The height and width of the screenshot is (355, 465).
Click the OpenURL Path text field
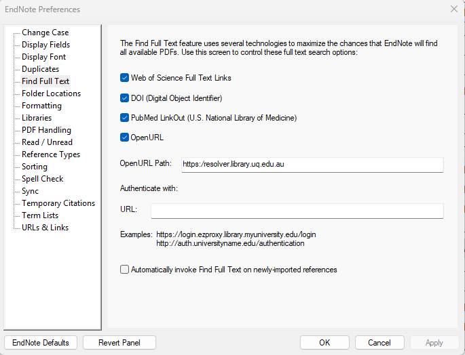click(x=311, y=165)
